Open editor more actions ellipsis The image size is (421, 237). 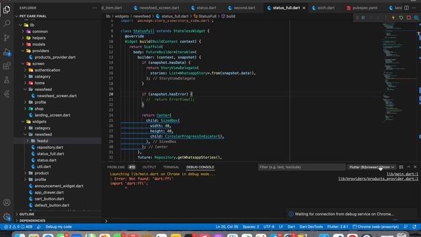[x=414, y=8]
